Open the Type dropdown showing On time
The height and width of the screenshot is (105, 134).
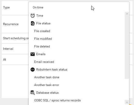click(x=79, y=7)
